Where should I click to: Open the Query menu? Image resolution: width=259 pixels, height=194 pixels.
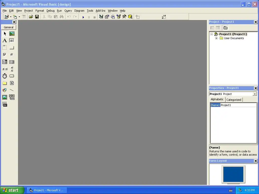[68, 11]
